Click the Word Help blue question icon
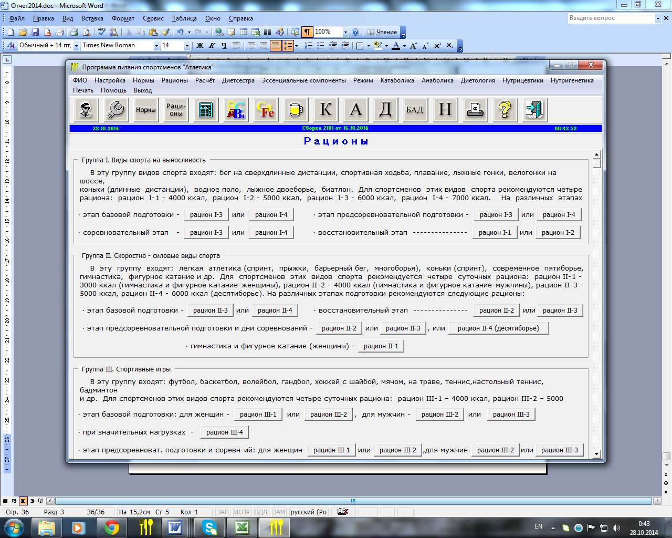The height and width of the screenshot is (538, 672). [x=355, y=32]
